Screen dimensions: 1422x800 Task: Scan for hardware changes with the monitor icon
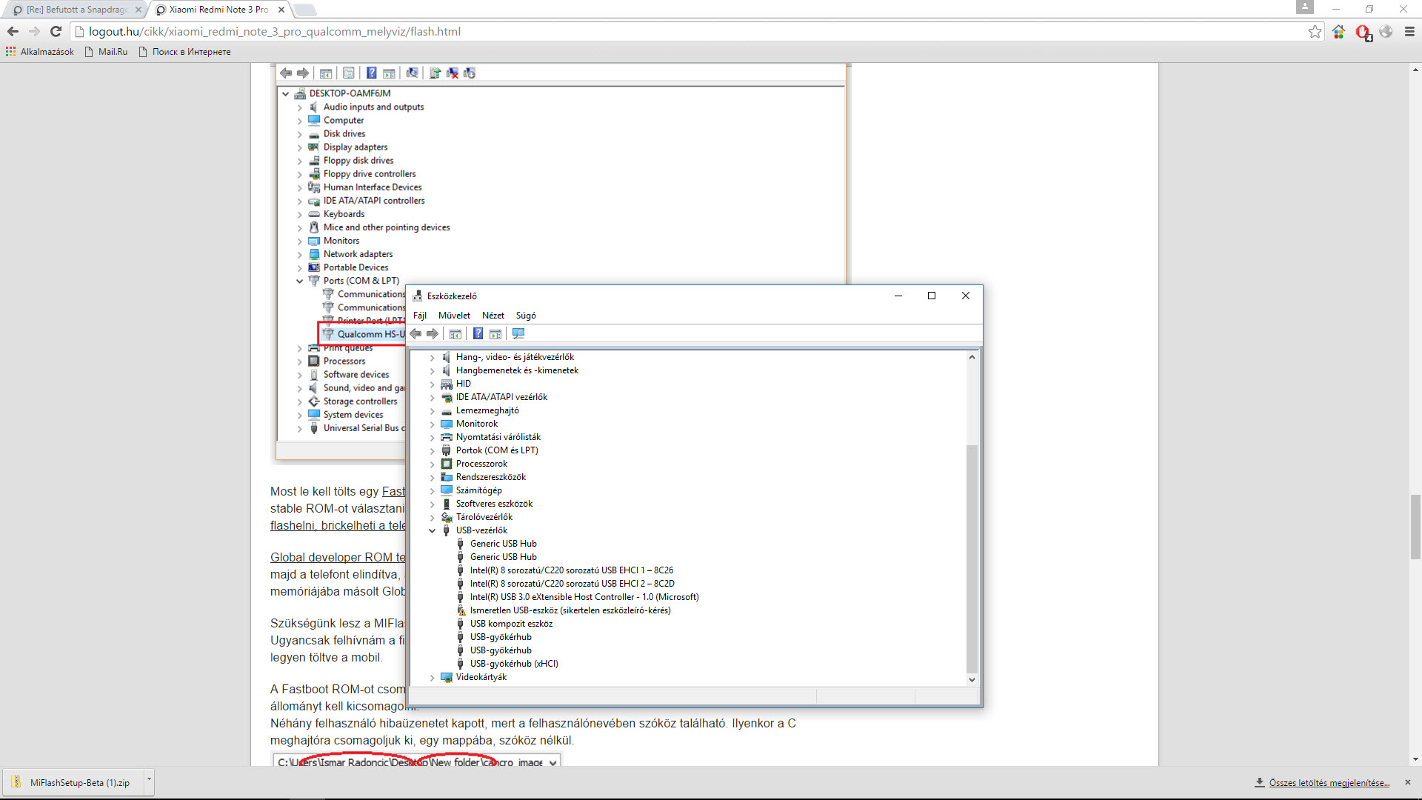click(518, 334)
